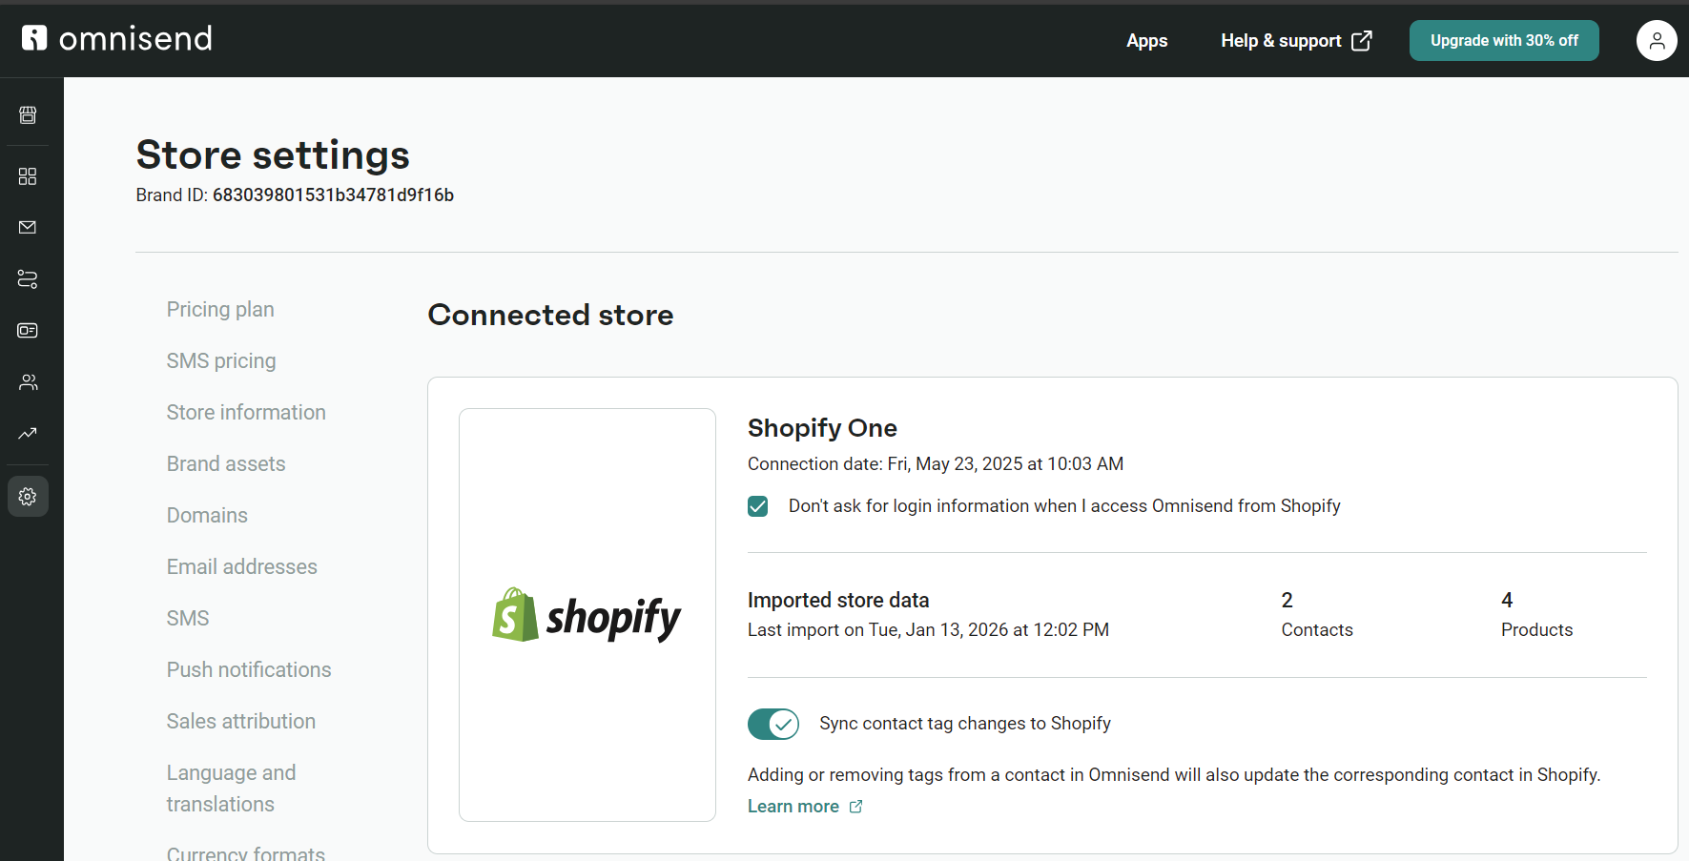The width and height of the screenshot is (1689, 861).
Task: Disable 'Sync contact tag changes to Shopify'
Action: click(772, 724)
